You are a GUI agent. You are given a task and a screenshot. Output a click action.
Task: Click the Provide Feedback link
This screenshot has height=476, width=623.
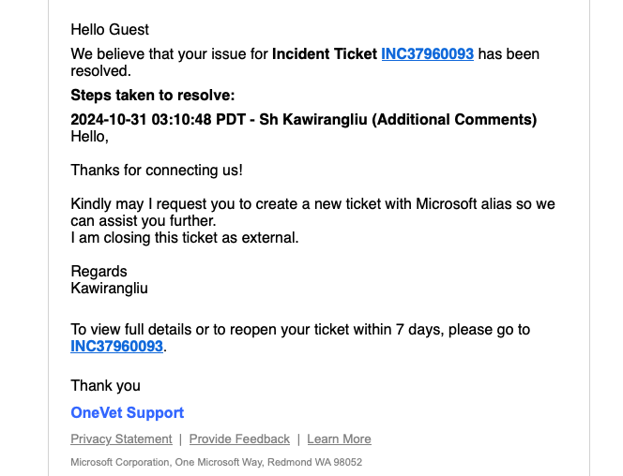tap(239, 439)
